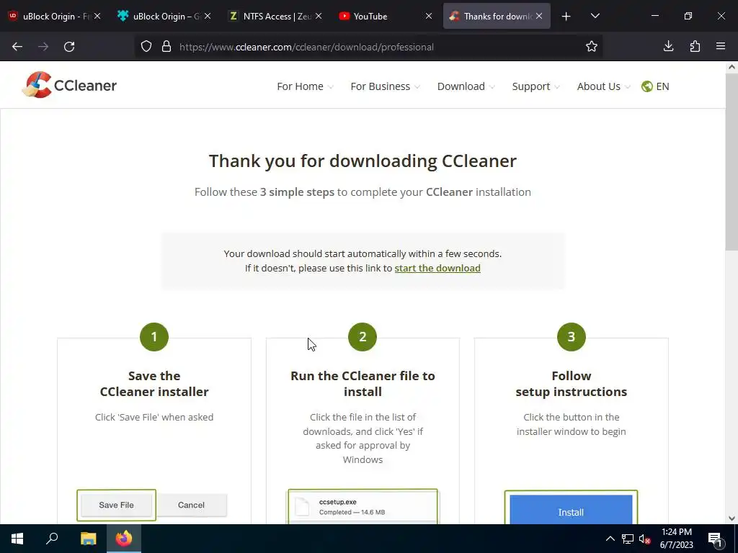The width and height of the screenshot is (738, 553).
Task: Select the Thanks for downloading tab
Action: coord(492,16)
